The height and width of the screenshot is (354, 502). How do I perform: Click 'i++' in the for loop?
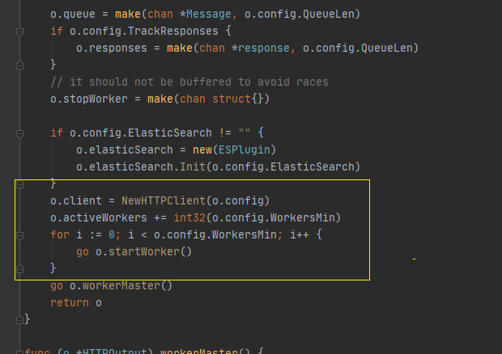click(x=299, y=235)
